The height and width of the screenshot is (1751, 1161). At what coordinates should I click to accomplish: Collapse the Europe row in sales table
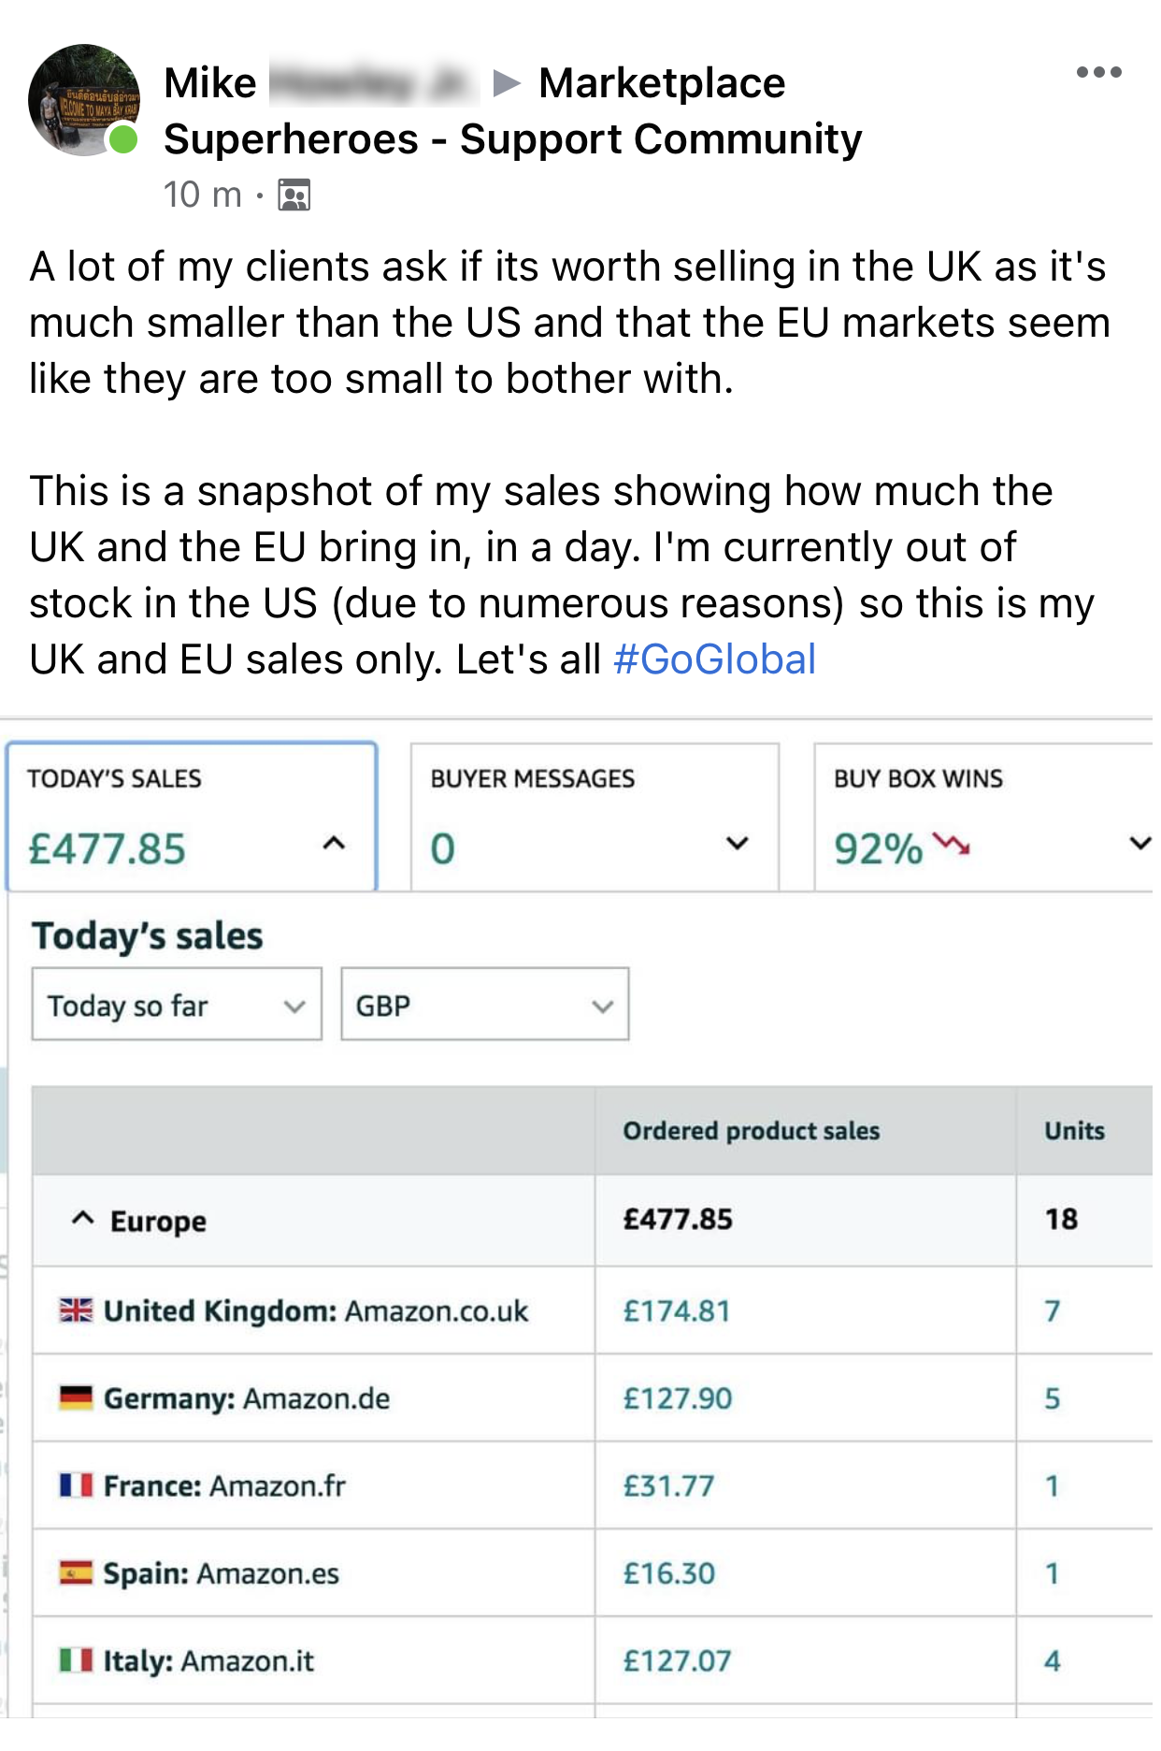(83, 1219)
